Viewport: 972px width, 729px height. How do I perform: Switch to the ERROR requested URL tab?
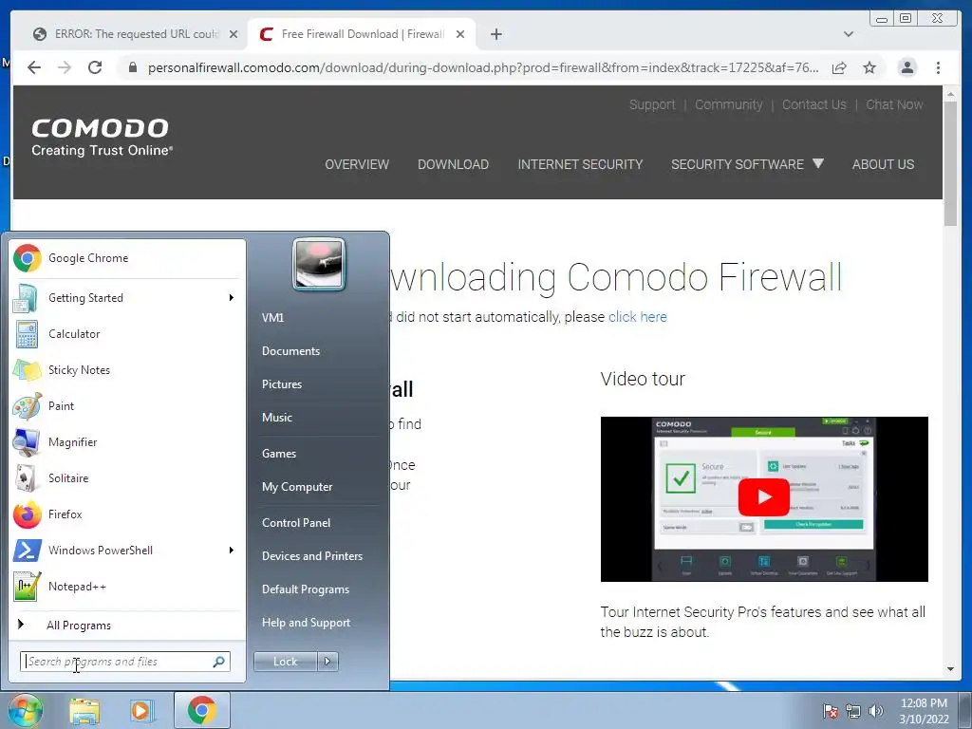[x=136, y=34]
